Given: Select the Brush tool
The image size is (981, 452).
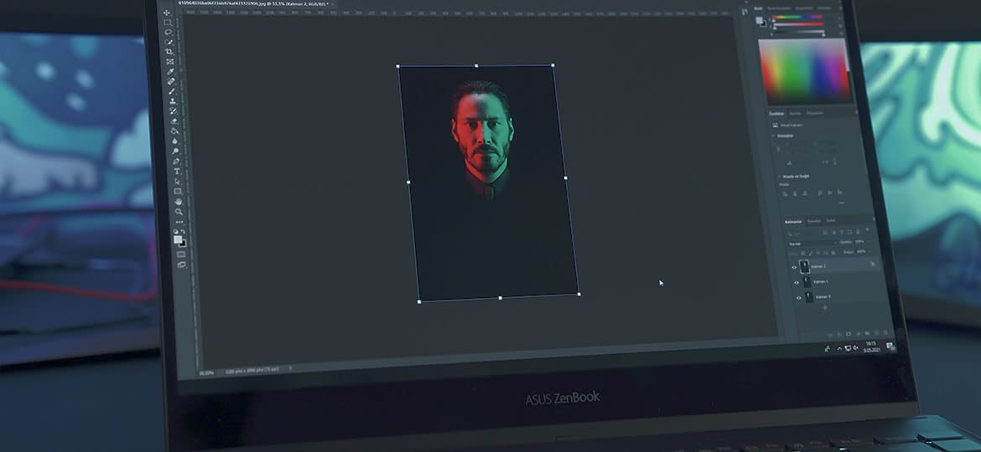Looking at the screenshot, I should [172, 91].
